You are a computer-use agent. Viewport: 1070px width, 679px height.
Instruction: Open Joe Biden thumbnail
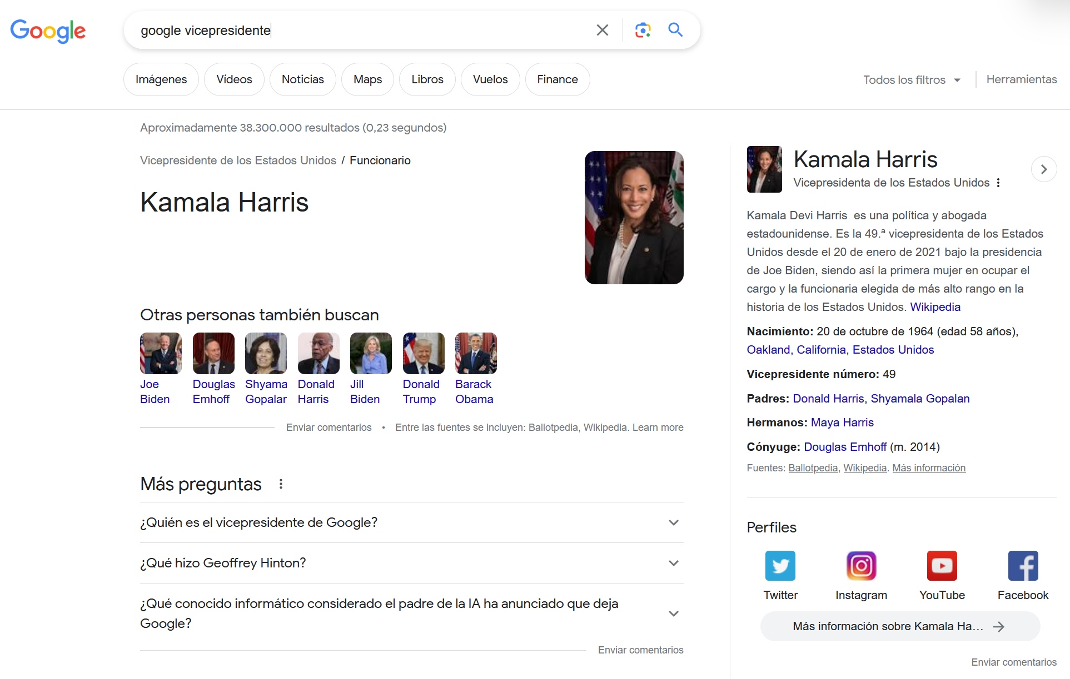tap(161, 353)
